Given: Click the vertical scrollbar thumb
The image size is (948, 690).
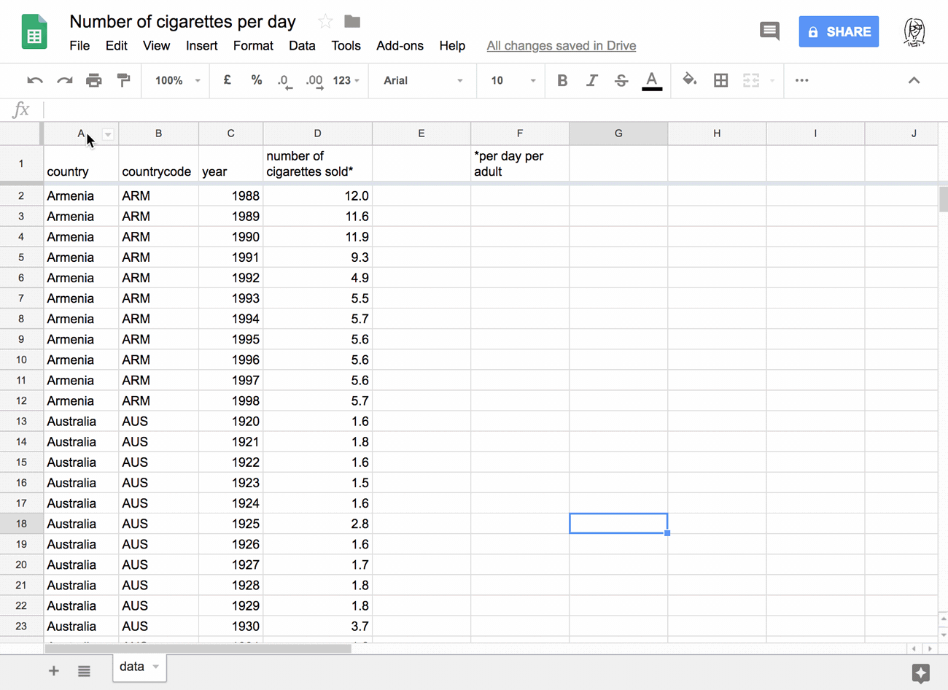Looking at the screenshot, I should click(x=943, y=199).
